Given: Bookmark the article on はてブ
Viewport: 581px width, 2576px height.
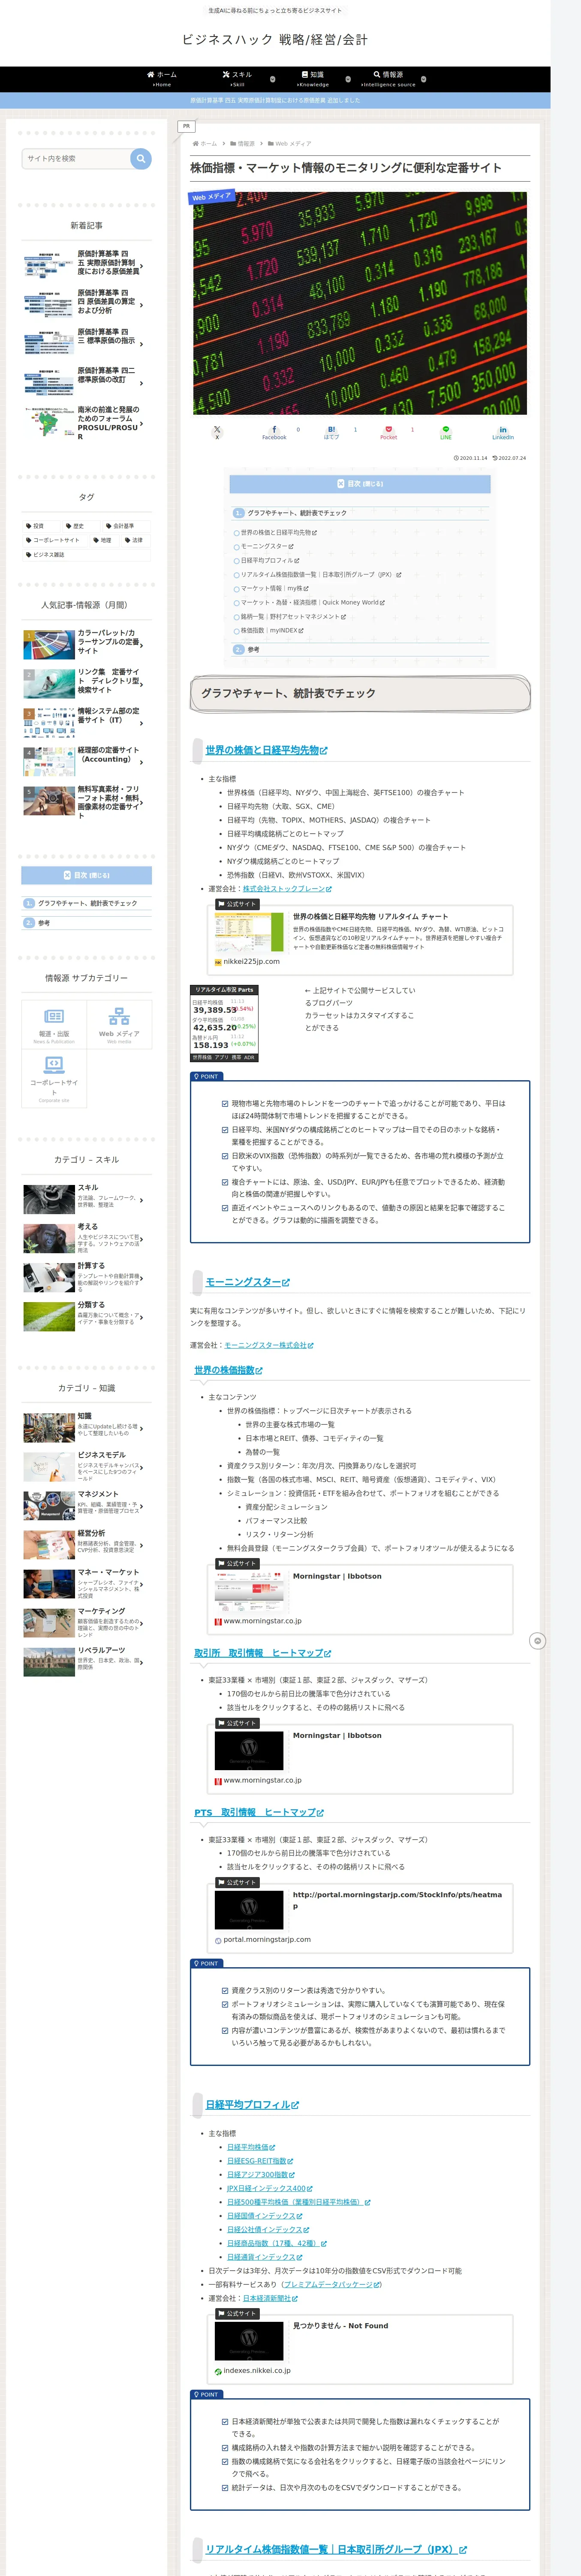Looking at the screenshot, I should coord(331,432).
